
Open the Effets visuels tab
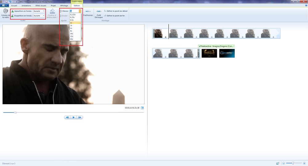(41, 6)
